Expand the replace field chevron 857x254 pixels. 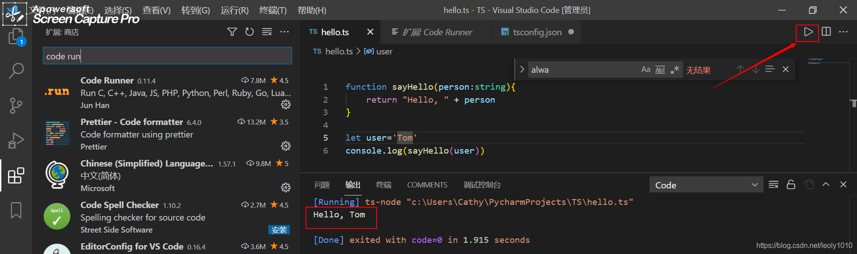point(522,69)
